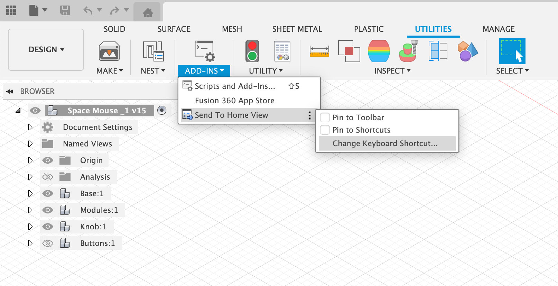This screenshot has height=286, width=558.
Task: Expand the Modules:1 node
Action: 30,210
